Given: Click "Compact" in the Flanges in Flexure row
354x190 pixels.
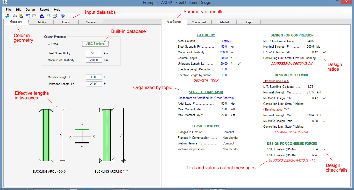Looking at the screenshot, I should [x=228, y=132].
